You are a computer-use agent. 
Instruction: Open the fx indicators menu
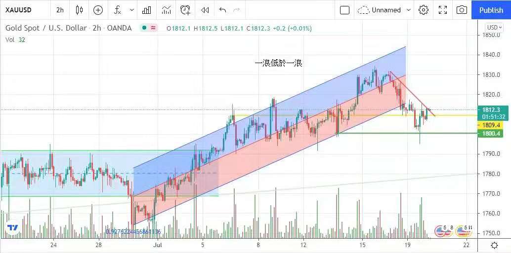118,10
